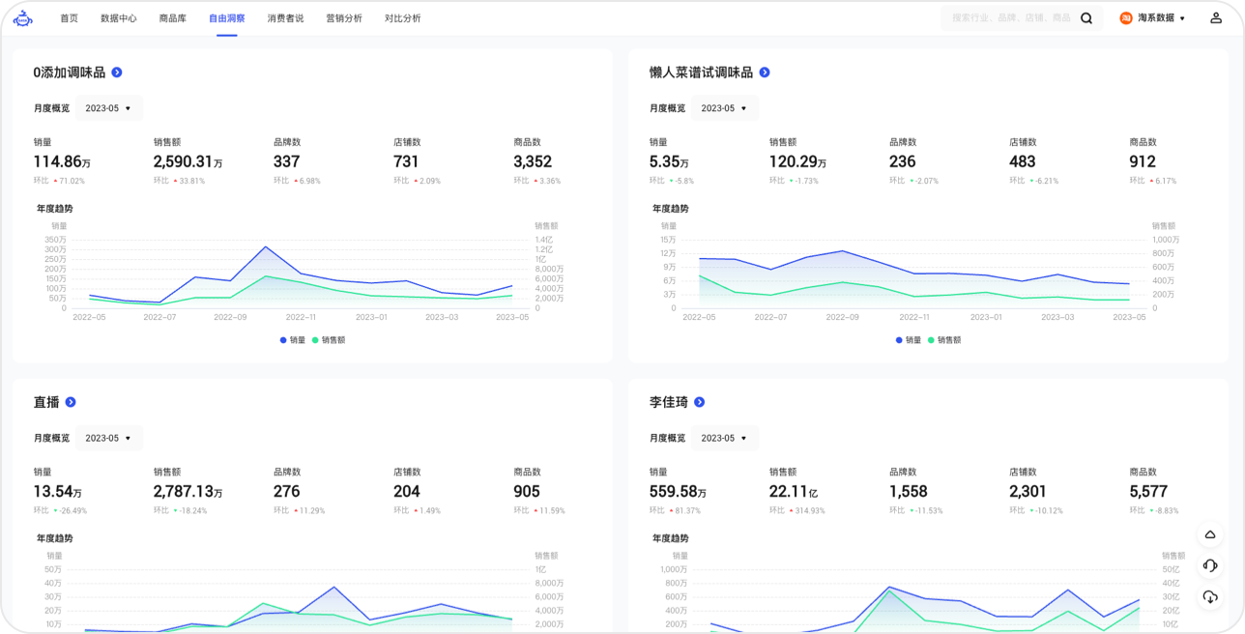The height and width of the screenshot is (634, 1245).
Task: Open the 懒人菜谱试调味品 card title
Action: [701, 72]
